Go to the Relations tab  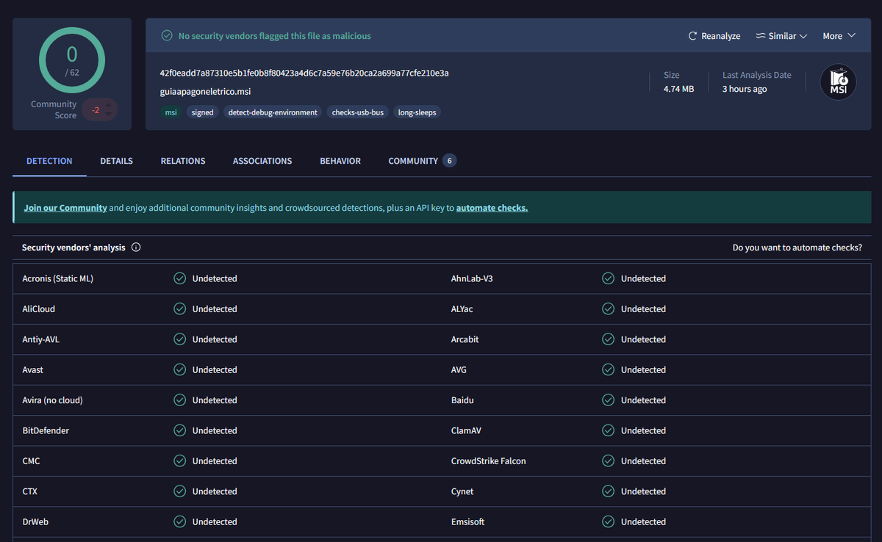(x=183, y=161)
